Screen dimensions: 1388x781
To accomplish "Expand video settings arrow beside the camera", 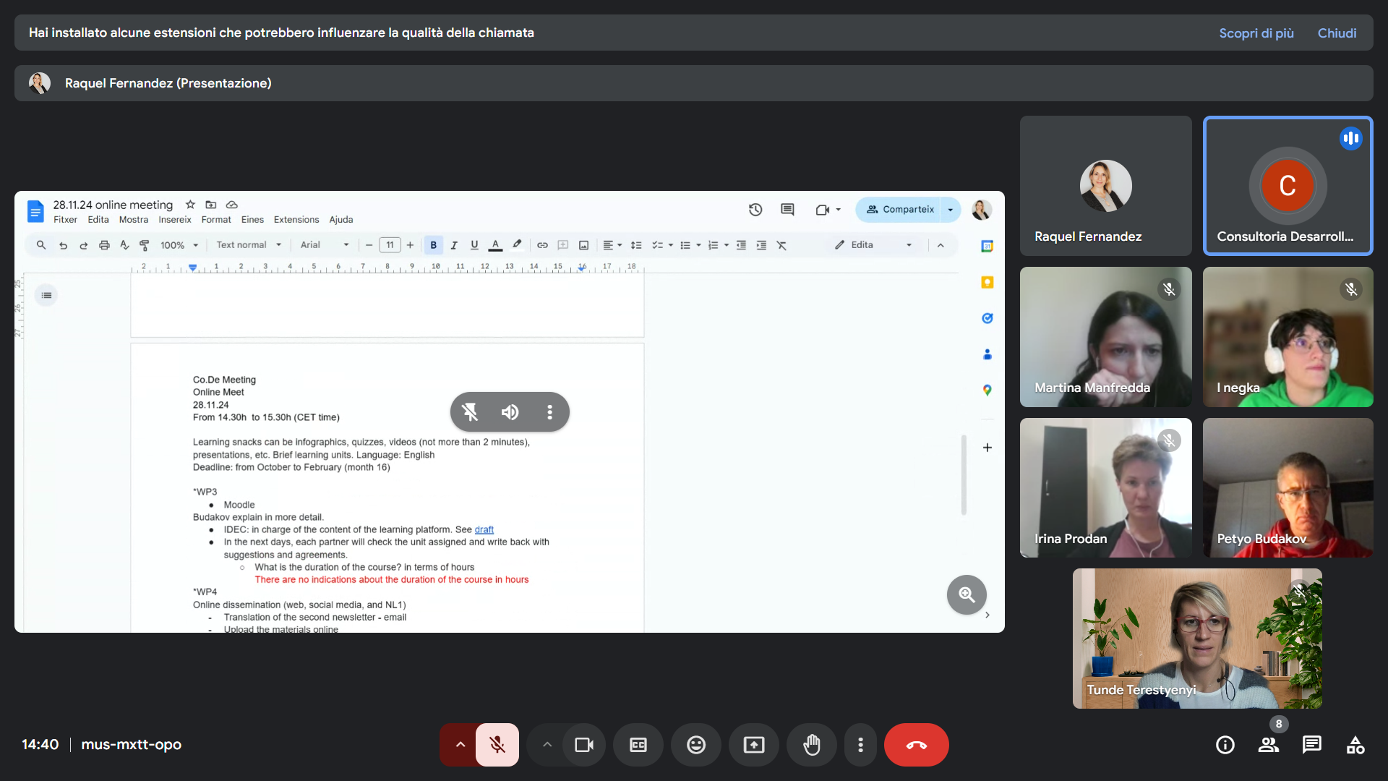I will (x=547, y=745).
